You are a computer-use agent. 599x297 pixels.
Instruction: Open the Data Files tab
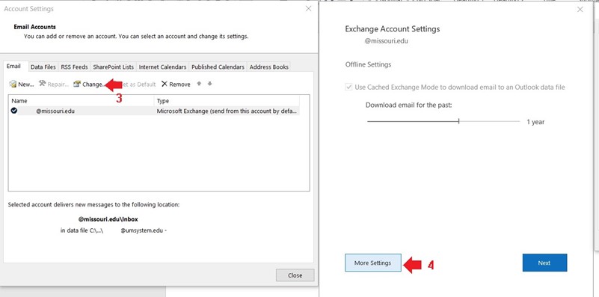click(x=43, y=67)
